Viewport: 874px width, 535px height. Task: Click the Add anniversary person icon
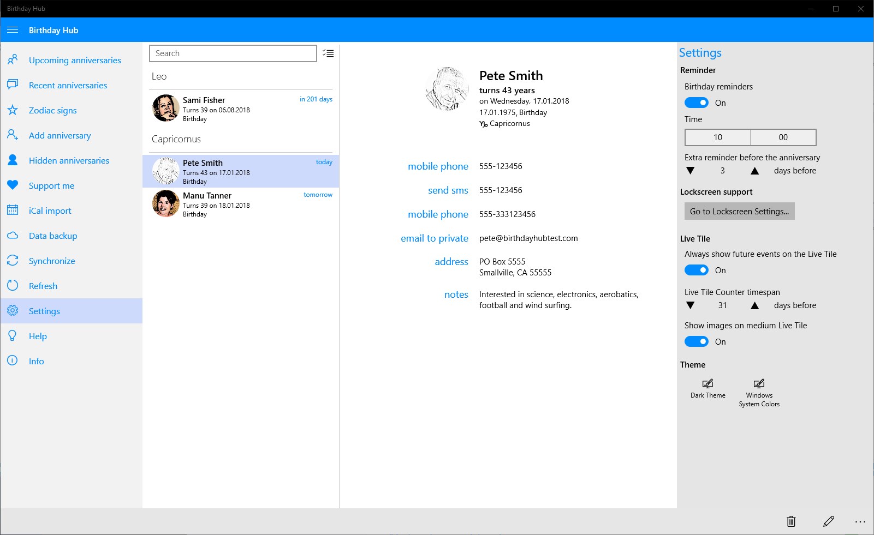click(12, 135)
